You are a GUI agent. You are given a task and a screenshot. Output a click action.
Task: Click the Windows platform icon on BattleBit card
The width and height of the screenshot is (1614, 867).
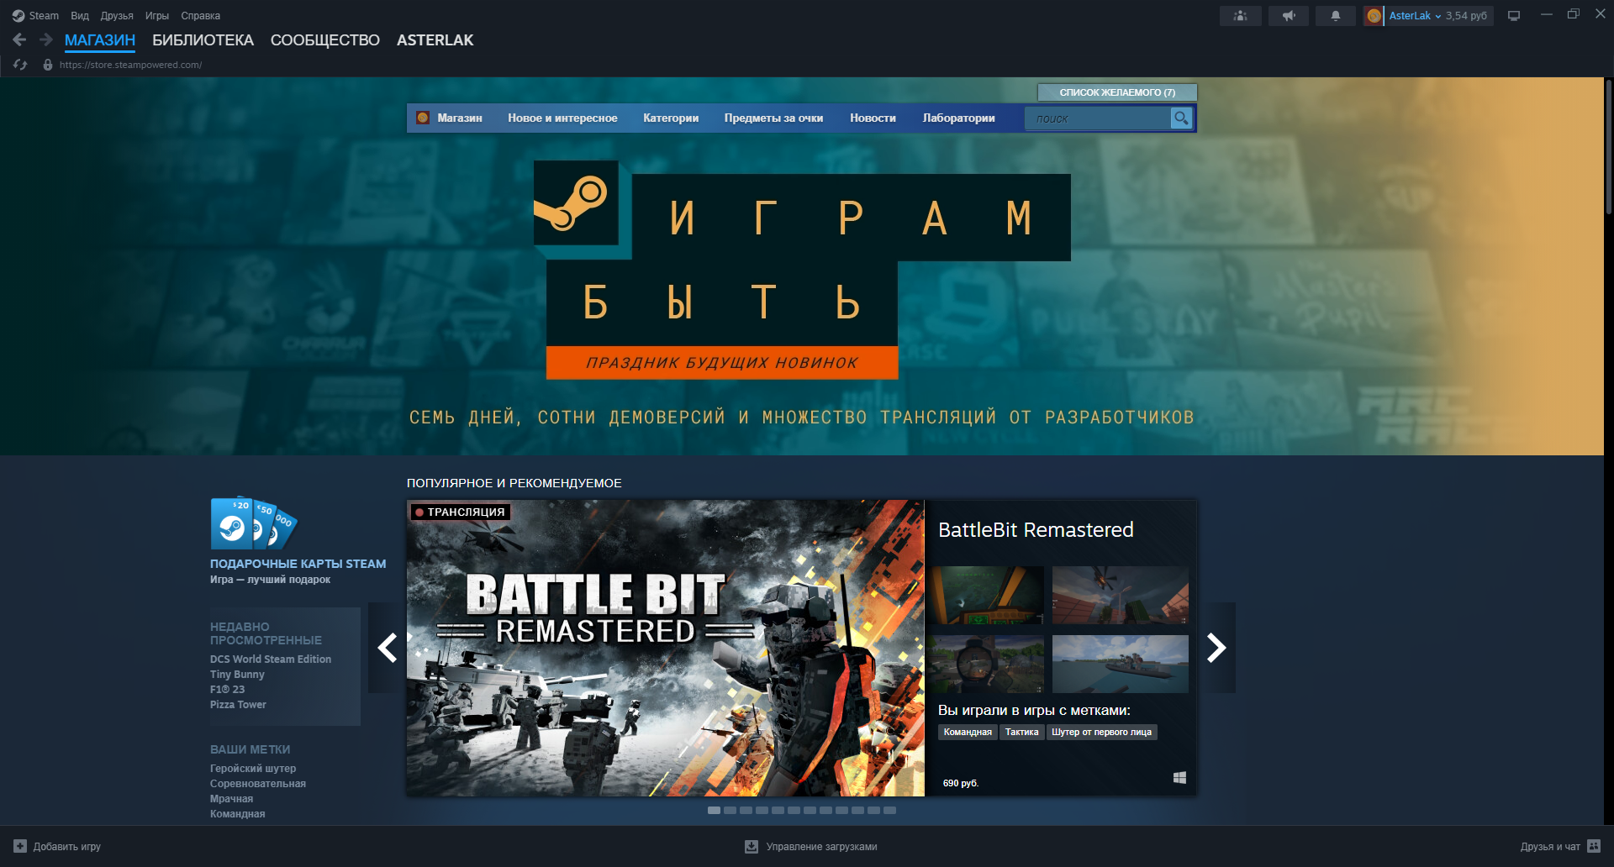click(x=1179, y=778)
